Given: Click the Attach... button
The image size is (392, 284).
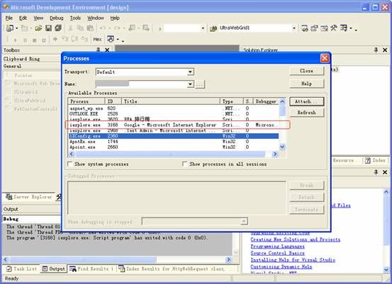Looking at the screenshot, I should (x=306, y=101).
